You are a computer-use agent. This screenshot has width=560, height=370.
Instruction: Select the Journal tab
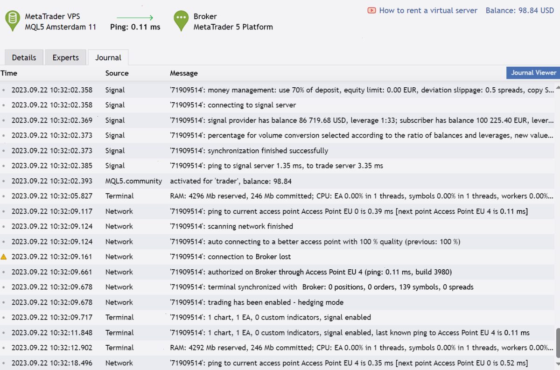(x=108, y=57)
